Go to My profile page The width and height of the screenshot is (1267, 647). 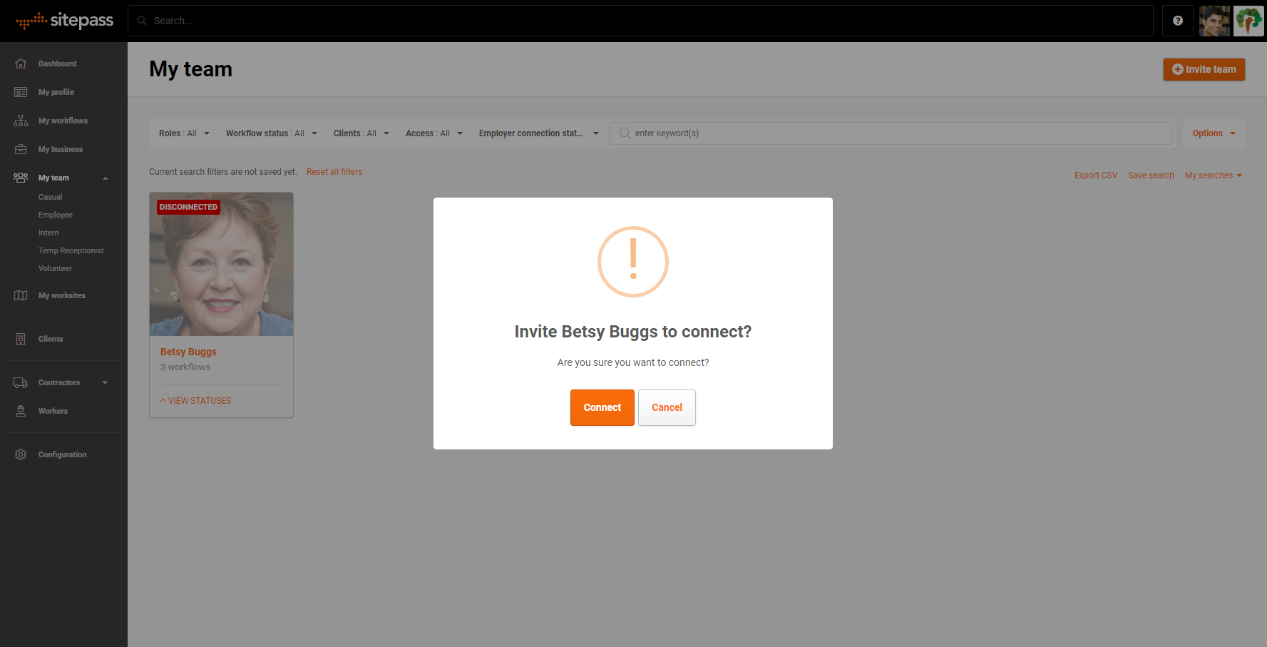tap(56, 92)
